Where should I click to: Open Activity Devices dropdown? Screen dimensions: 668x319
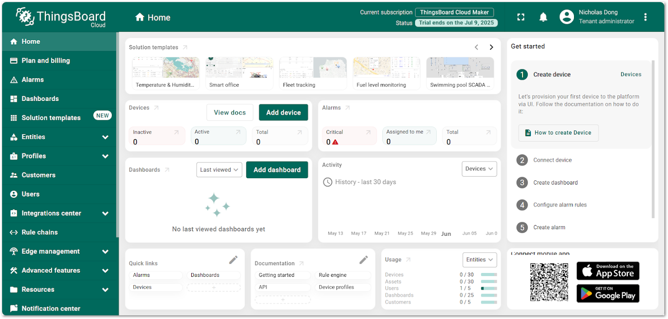pos(479,169)
